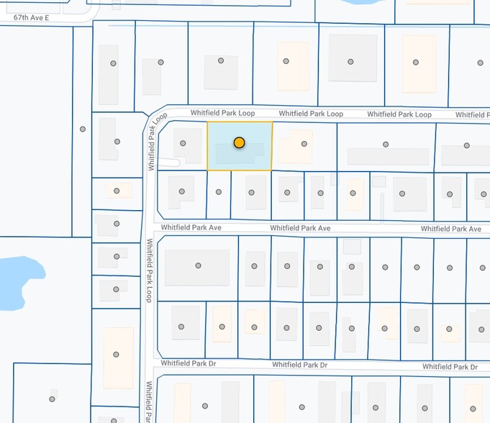This screenshot has width=490, height=423.
Task: Select marker on the parcel below the pond at the map's left edge
Action: (x=53, y=399)
